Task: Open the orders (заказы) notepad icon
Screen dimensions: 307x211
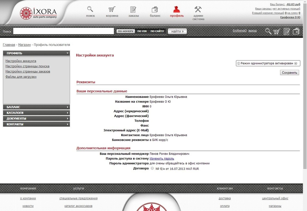Action: pyautogui.click(x=133, y=9)
